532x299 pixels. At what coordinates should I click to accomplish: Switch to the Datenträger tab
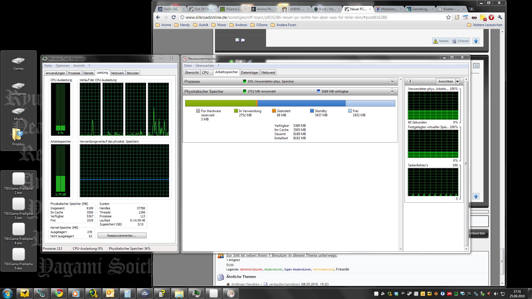click(x=249, y=73)
